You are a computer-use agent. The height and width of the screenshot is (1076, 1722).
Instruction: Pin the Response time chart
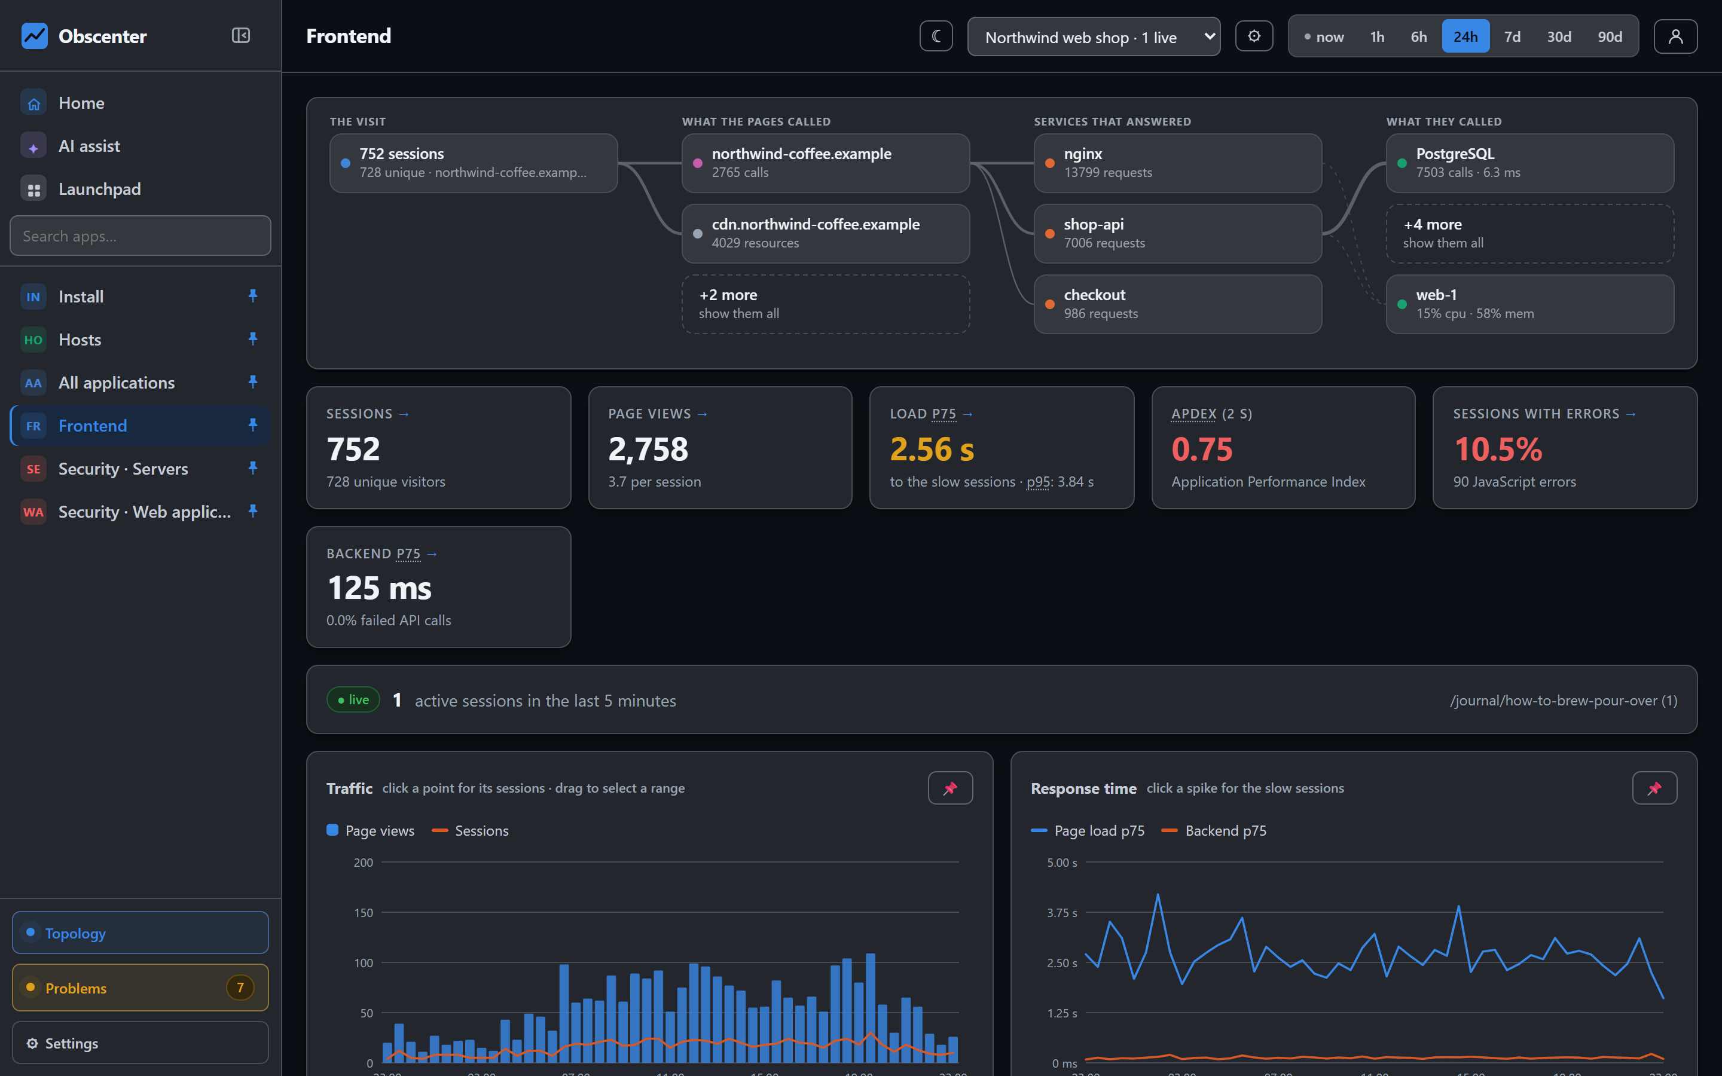click(x=1654, y=788)
